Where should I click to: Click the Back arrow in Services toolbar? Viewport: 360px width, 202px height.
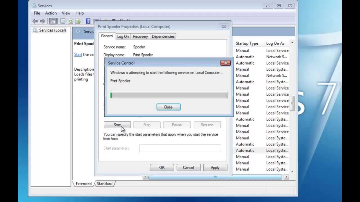[x=35, y=21]
